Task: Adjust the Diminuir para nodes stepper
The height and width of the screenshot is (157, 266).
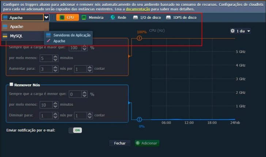Action: (x=55, y=116)
